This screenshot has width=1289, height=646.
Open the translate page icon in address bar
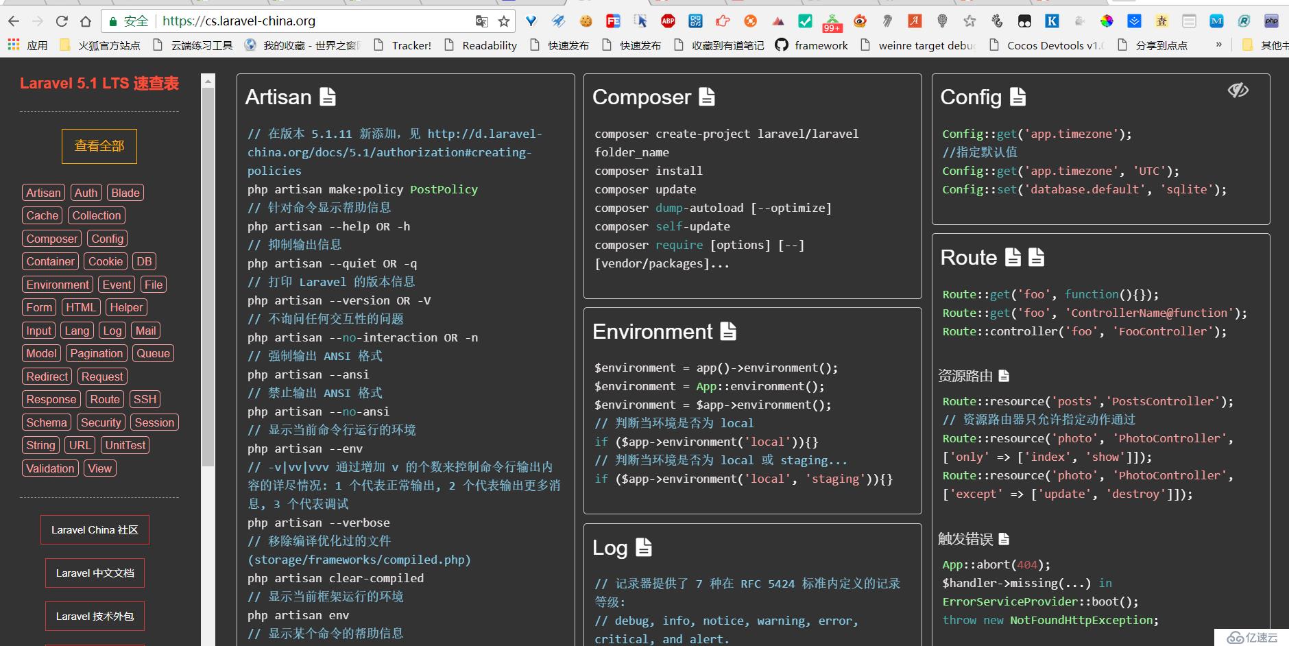(x=482, y=21)
